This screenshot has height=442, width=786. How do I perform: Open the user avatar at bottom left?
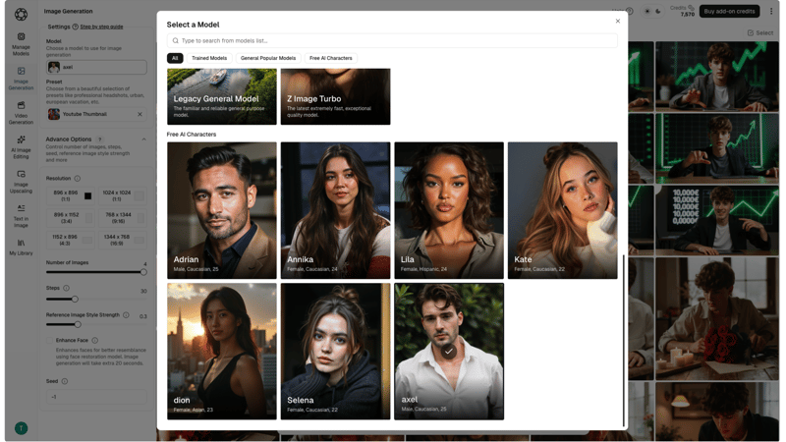(21, 427)
